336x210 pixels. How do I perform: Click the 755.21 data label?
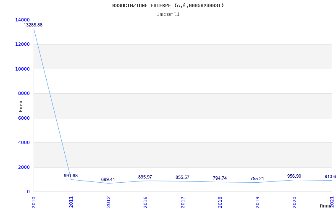pos(257,179)
